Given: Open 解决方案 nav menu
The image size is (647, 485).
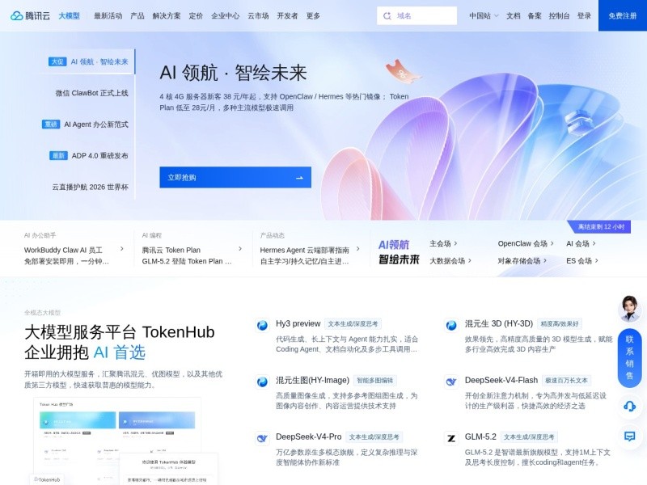Looking at the screenshot, I should tap(167, 15).
